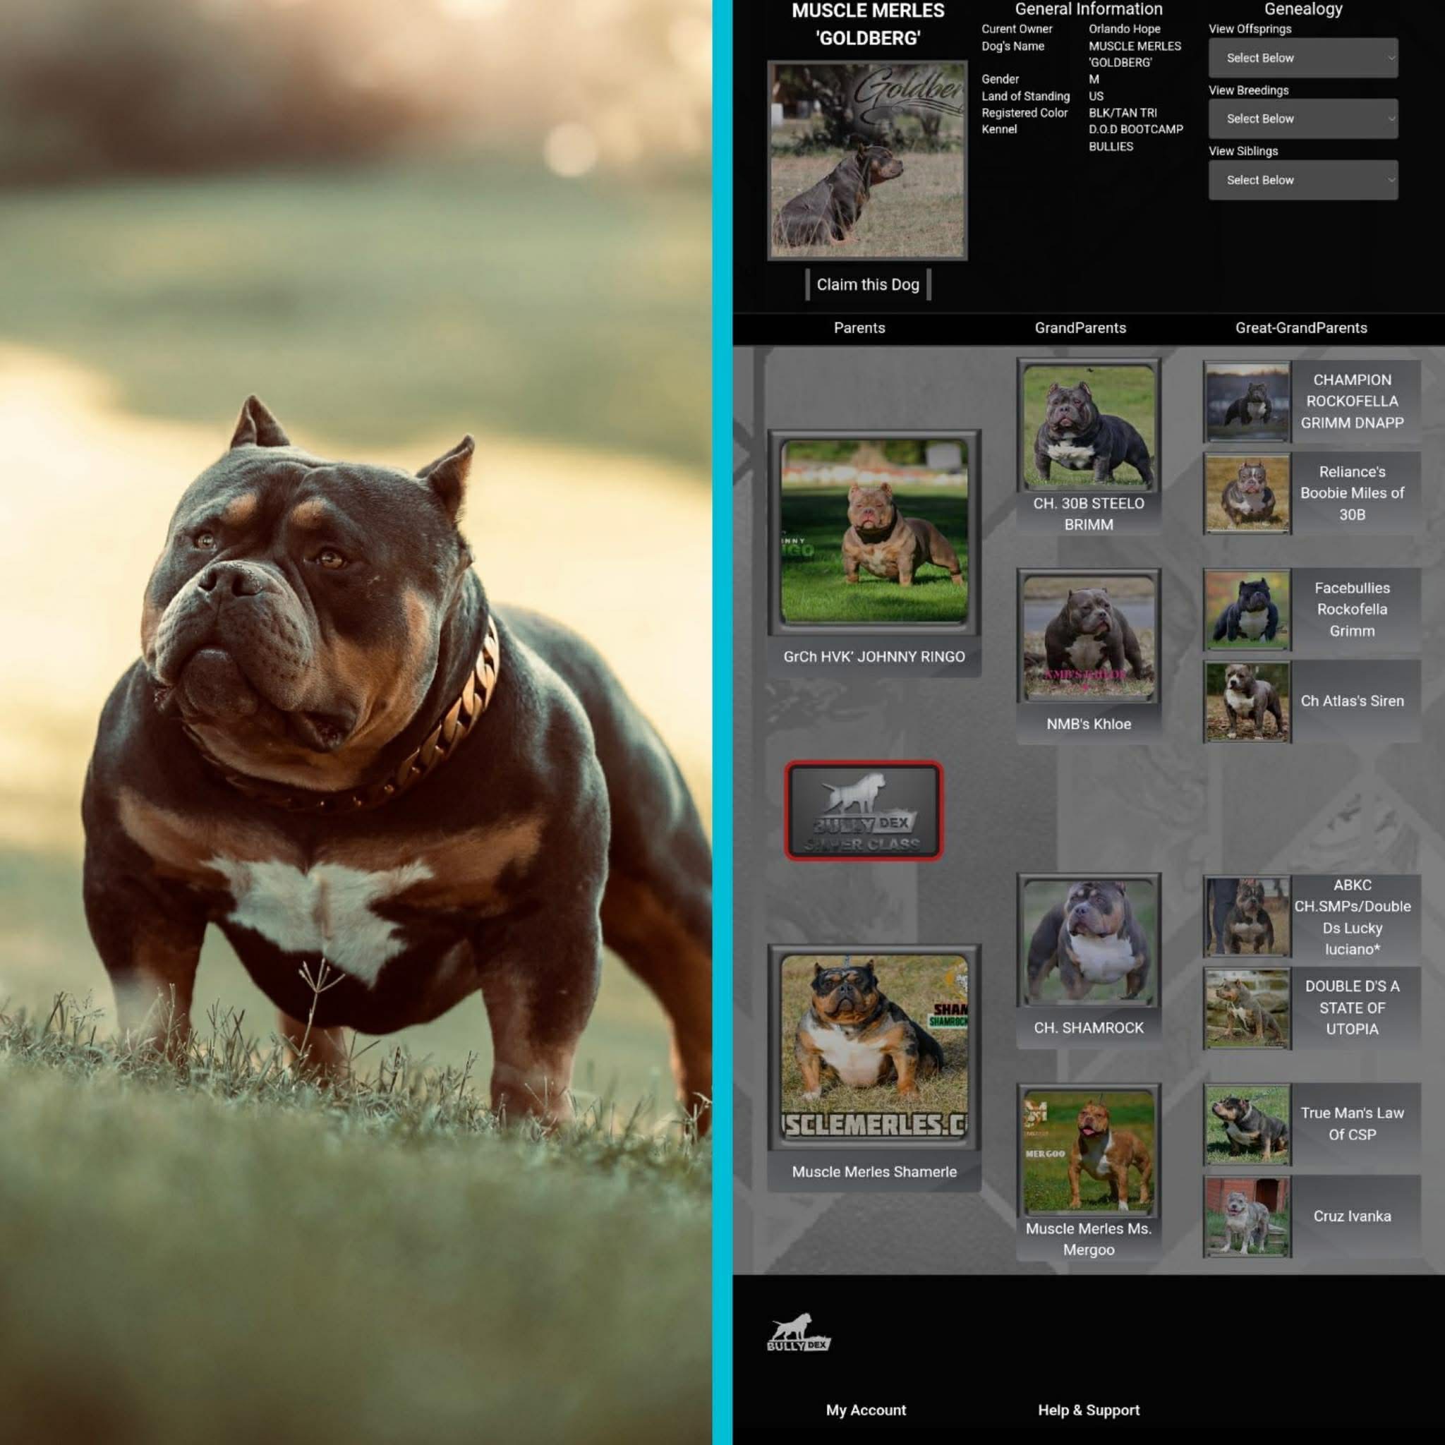Viewport: 1445px width, 1445px height.
Task: Select the Parents column header
Action: pos(859,327)
